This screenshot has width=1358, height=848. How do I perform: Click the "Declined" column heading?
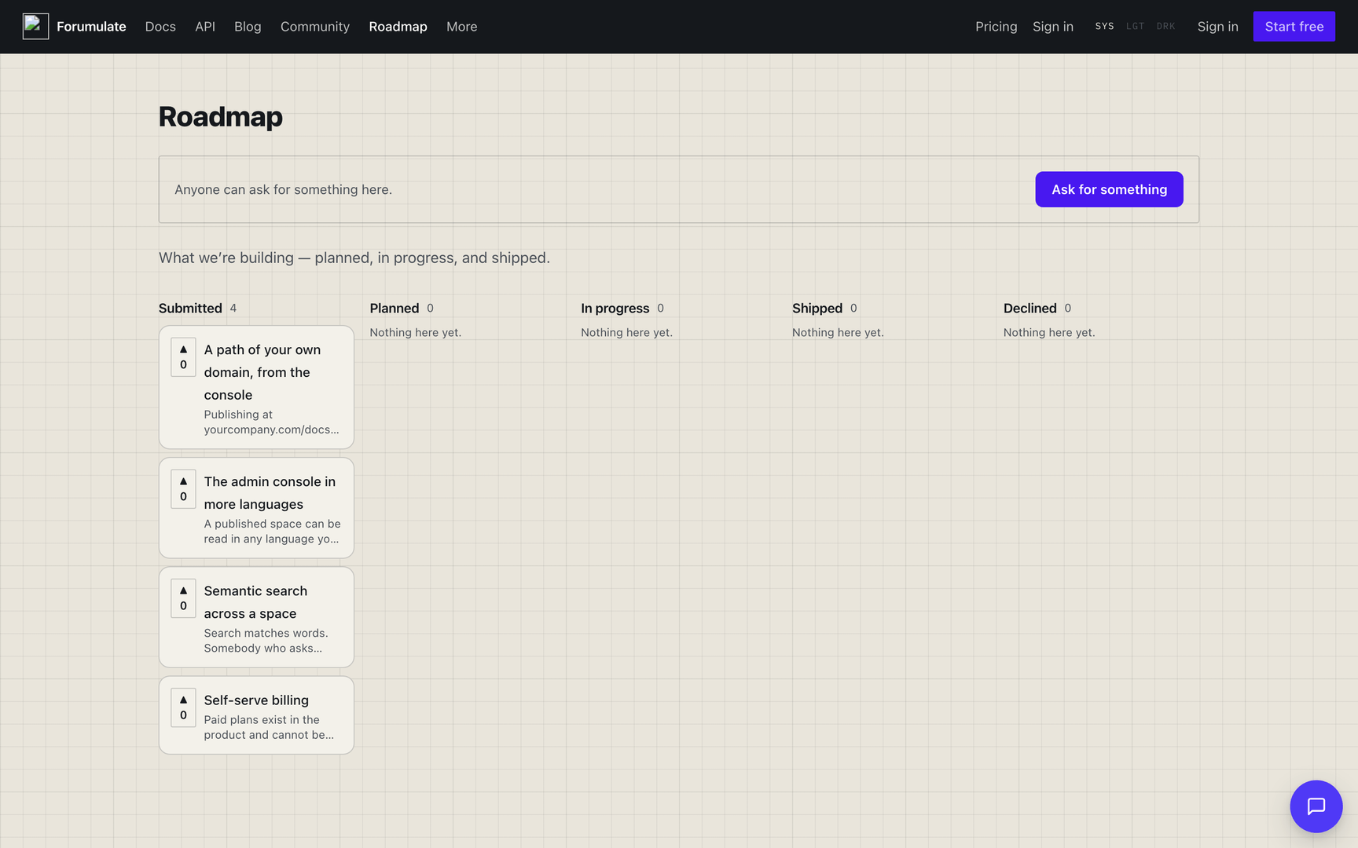coord(1030,309)
